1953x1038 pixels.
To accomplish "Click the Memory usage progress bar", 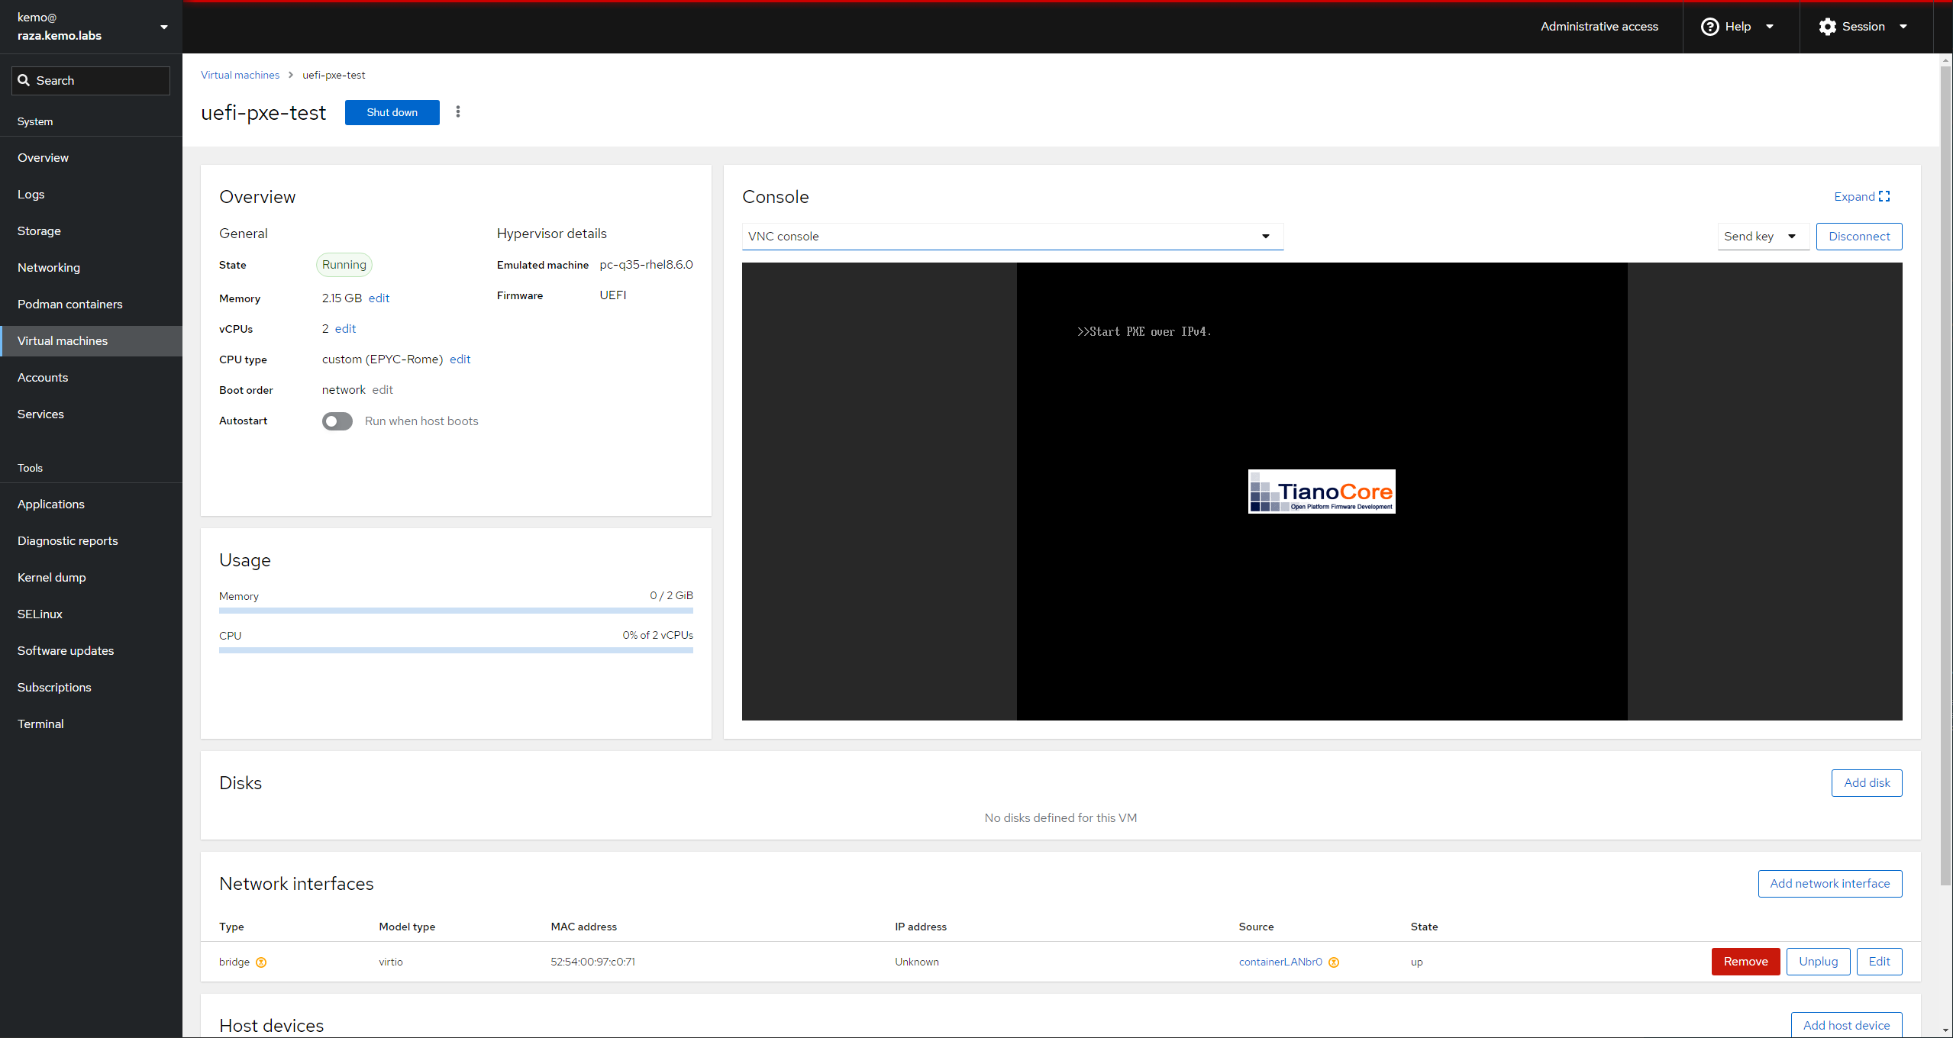I will coord(456,611).
